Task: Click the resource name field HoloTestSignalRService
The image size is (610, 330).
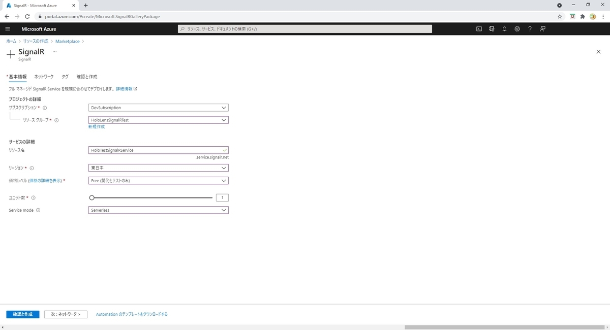Action: [158, 150]
